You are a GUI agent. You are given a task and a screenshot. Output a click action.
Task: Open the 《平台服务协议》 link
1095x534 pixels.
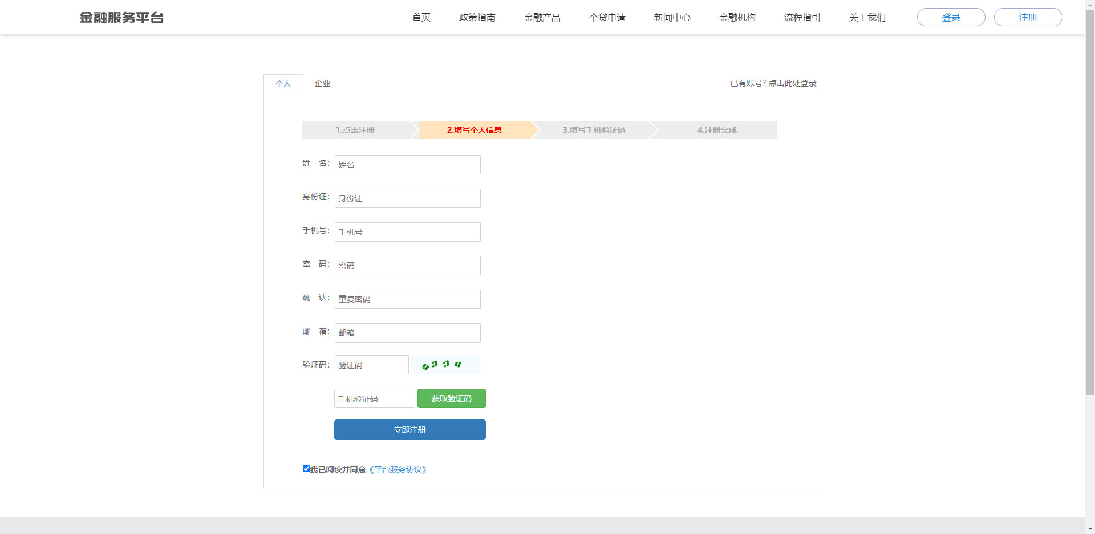tap(398, 470)
